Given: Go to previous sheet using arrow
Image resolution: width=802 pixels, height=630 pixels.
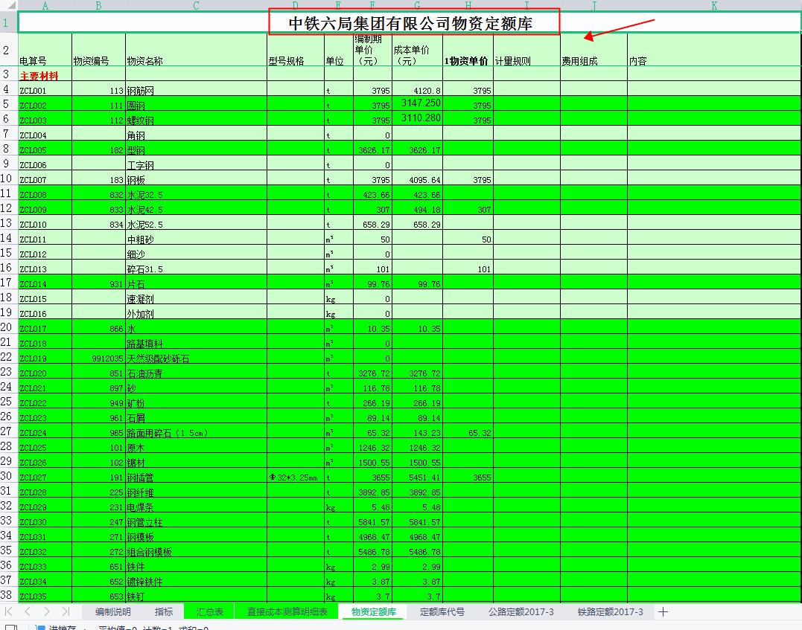Looking at the screenshot, I should [28, 611].
